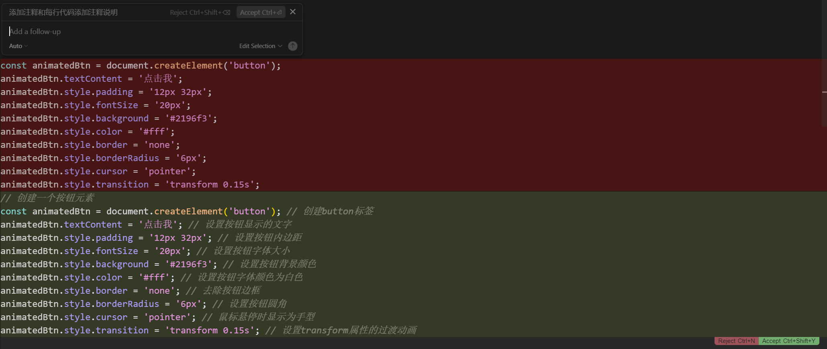Click the comment '// 设置按钮圆角' on borderRadius line
The height and width of the screenshot is (349, 827).
(x=250, y=304)
